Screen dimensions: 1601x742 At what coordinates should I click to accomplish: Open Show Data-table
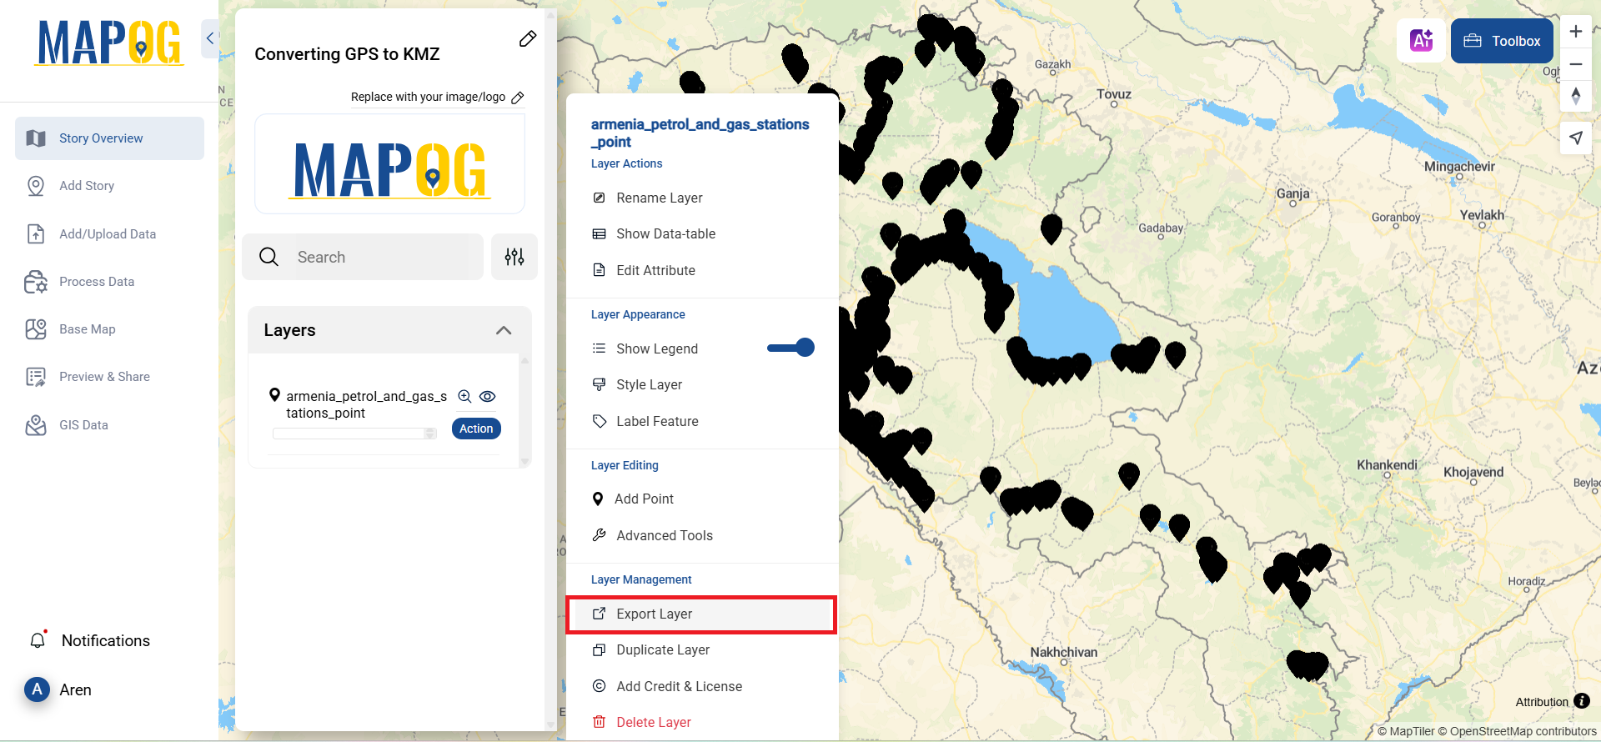(x=665, y=234)
